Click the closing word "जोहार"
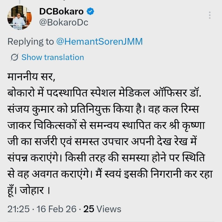The height and width of the screenshot is (222, 222). 34,191
